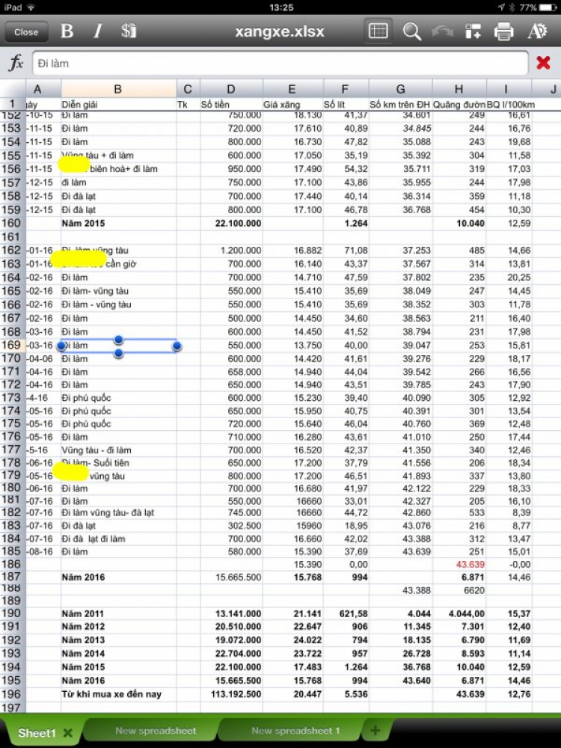Tap the Diễn giải header cell
The height and width of the screenshot is (748, 561).
(118, 105)
